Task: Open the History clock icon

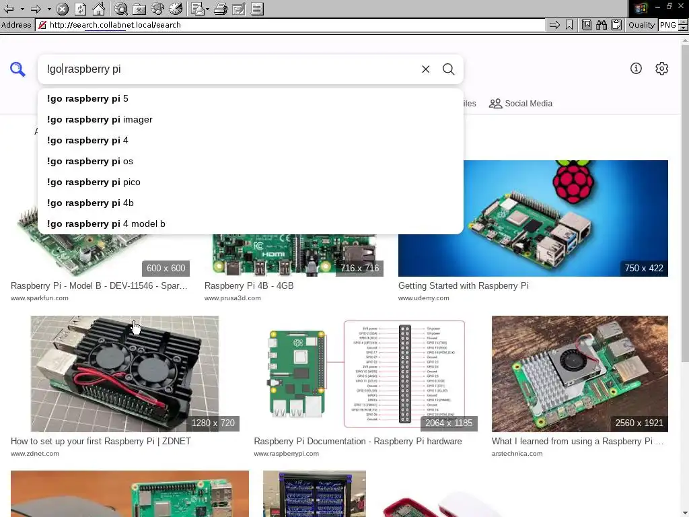Action: coord(176,9)
